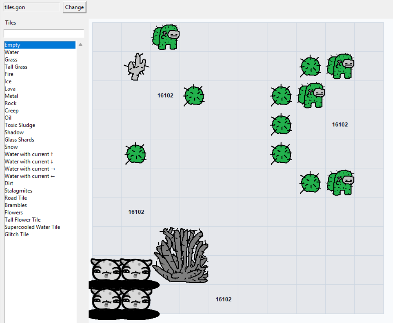Select the Creep tile

click(x=40, y=110)
